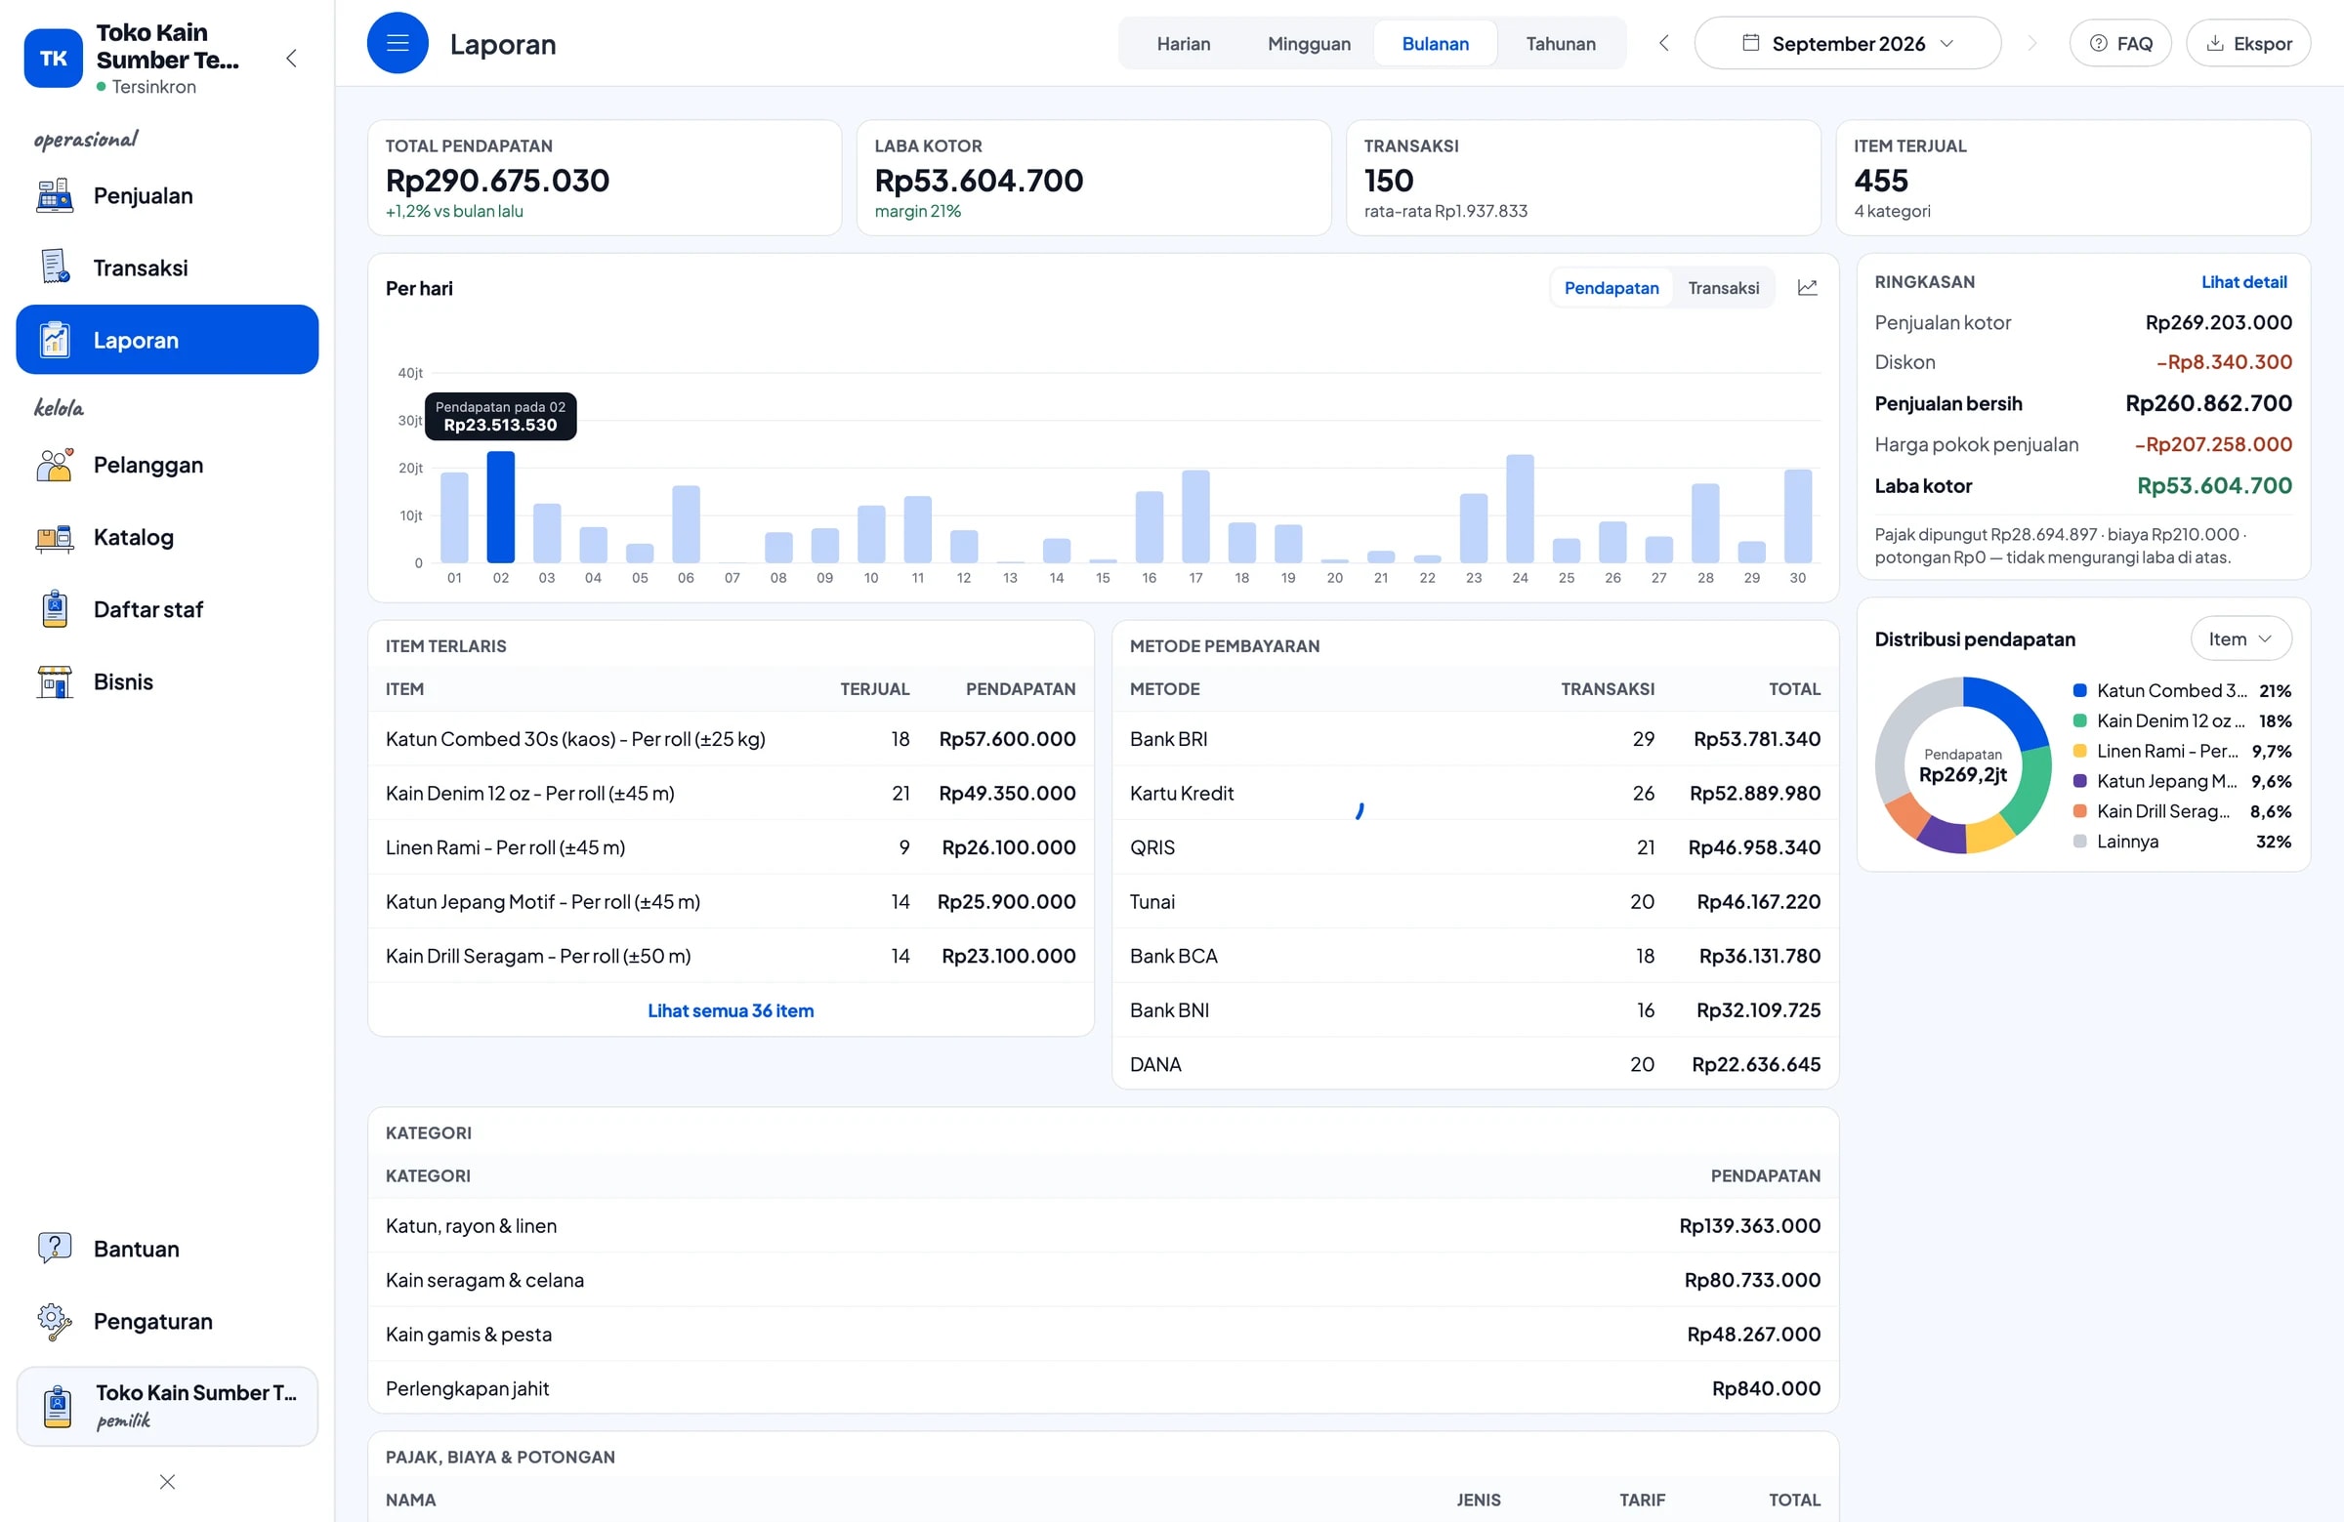This screenshot has width=2344, height=1522.
Task: Open the Bisnis storefront icon
Action: tap(54, 682)
